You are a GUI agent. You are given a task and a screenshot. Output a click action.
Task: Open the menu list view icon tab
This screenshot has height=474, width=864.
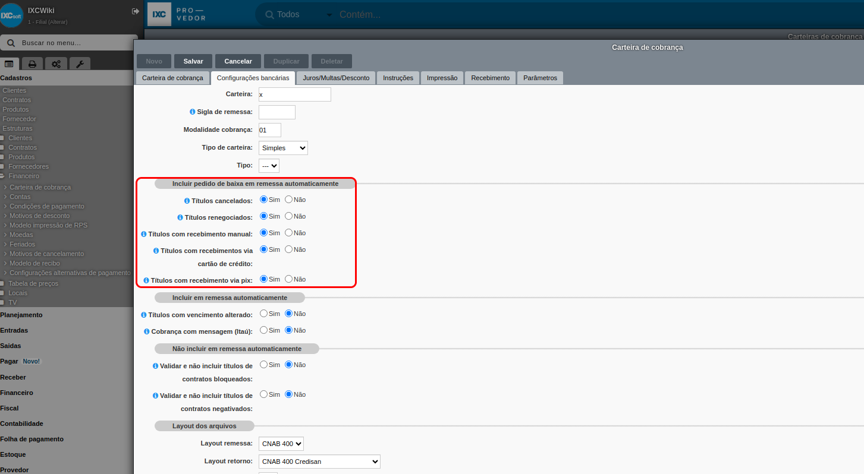pos(9,64)
